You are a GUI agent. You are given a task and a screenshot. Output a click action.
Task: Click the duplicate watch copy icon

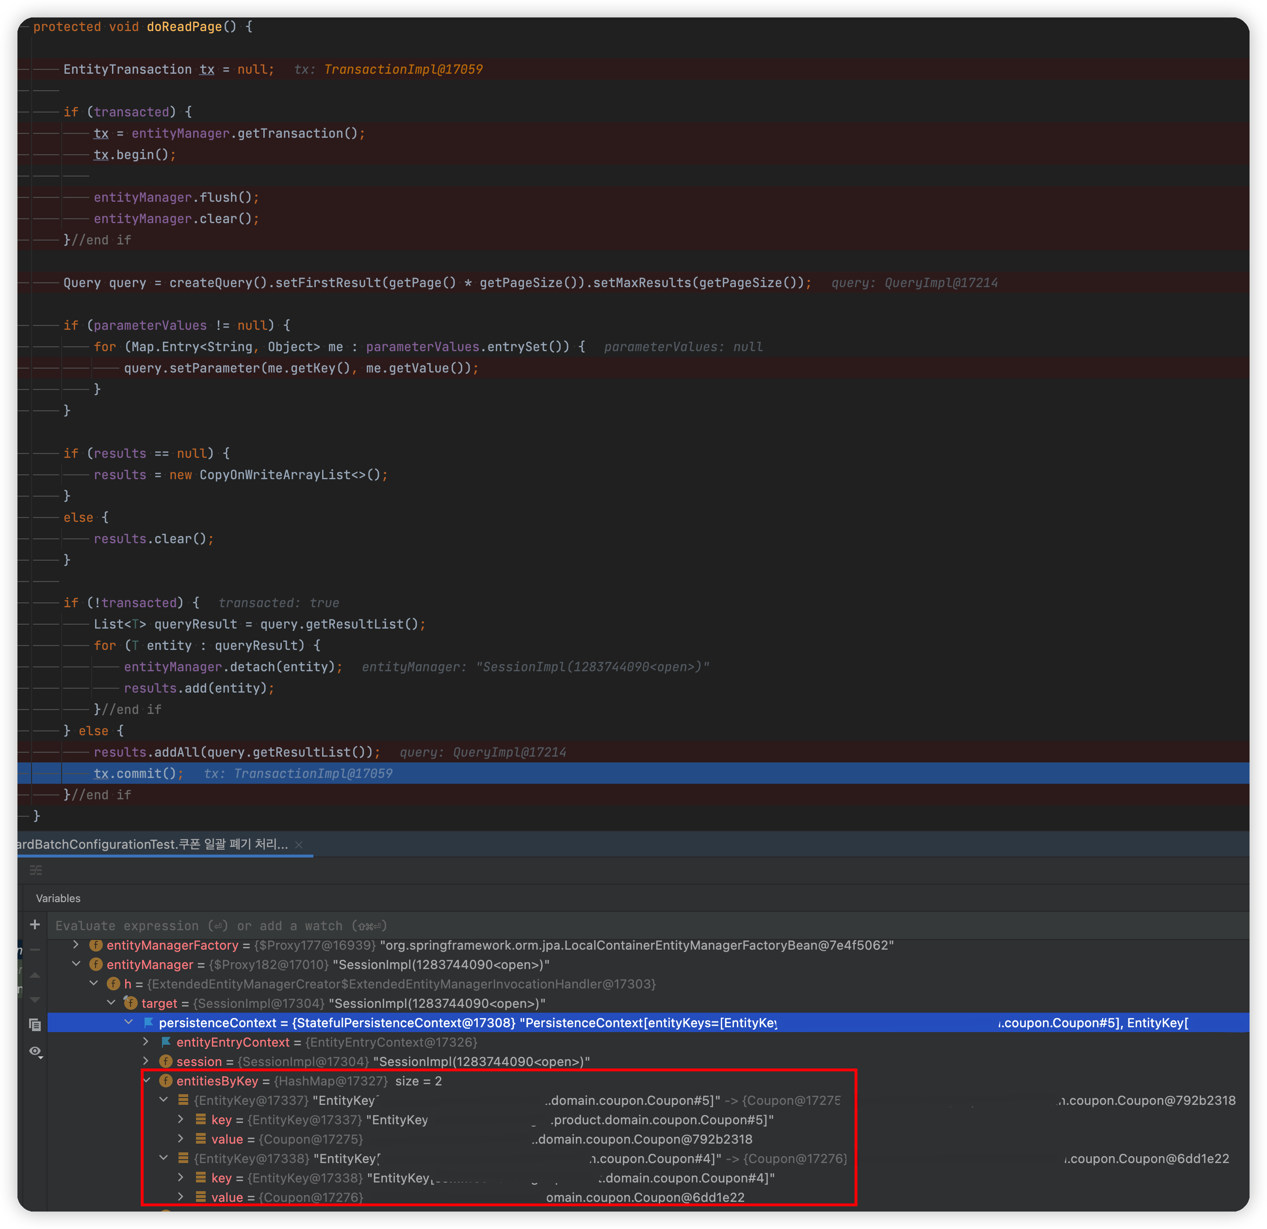coord(35,1025)
